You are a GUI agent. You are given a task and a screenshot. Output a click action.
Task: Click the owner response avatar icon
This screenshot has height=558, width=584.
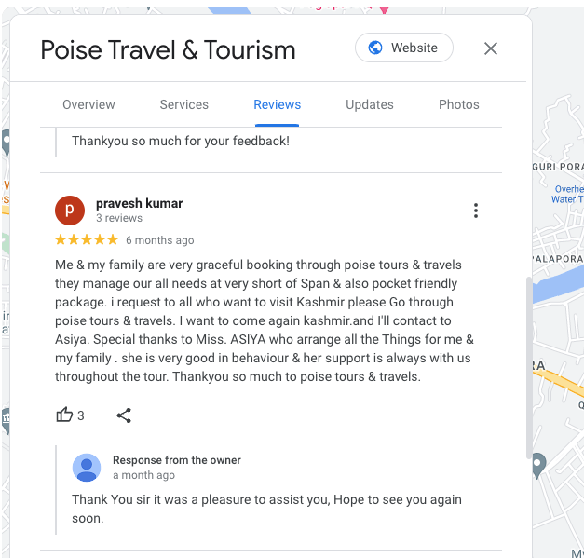pyautogui.click(x=87, y=468)
